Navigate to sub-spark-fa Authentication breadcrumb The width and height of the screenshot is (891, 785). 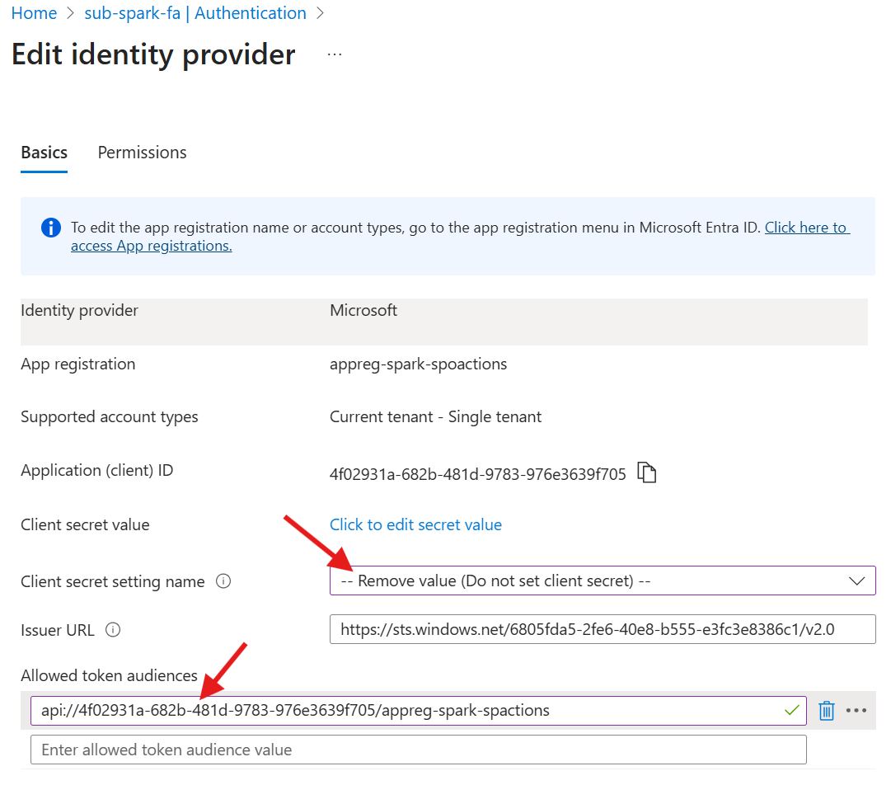coord(195,13)
